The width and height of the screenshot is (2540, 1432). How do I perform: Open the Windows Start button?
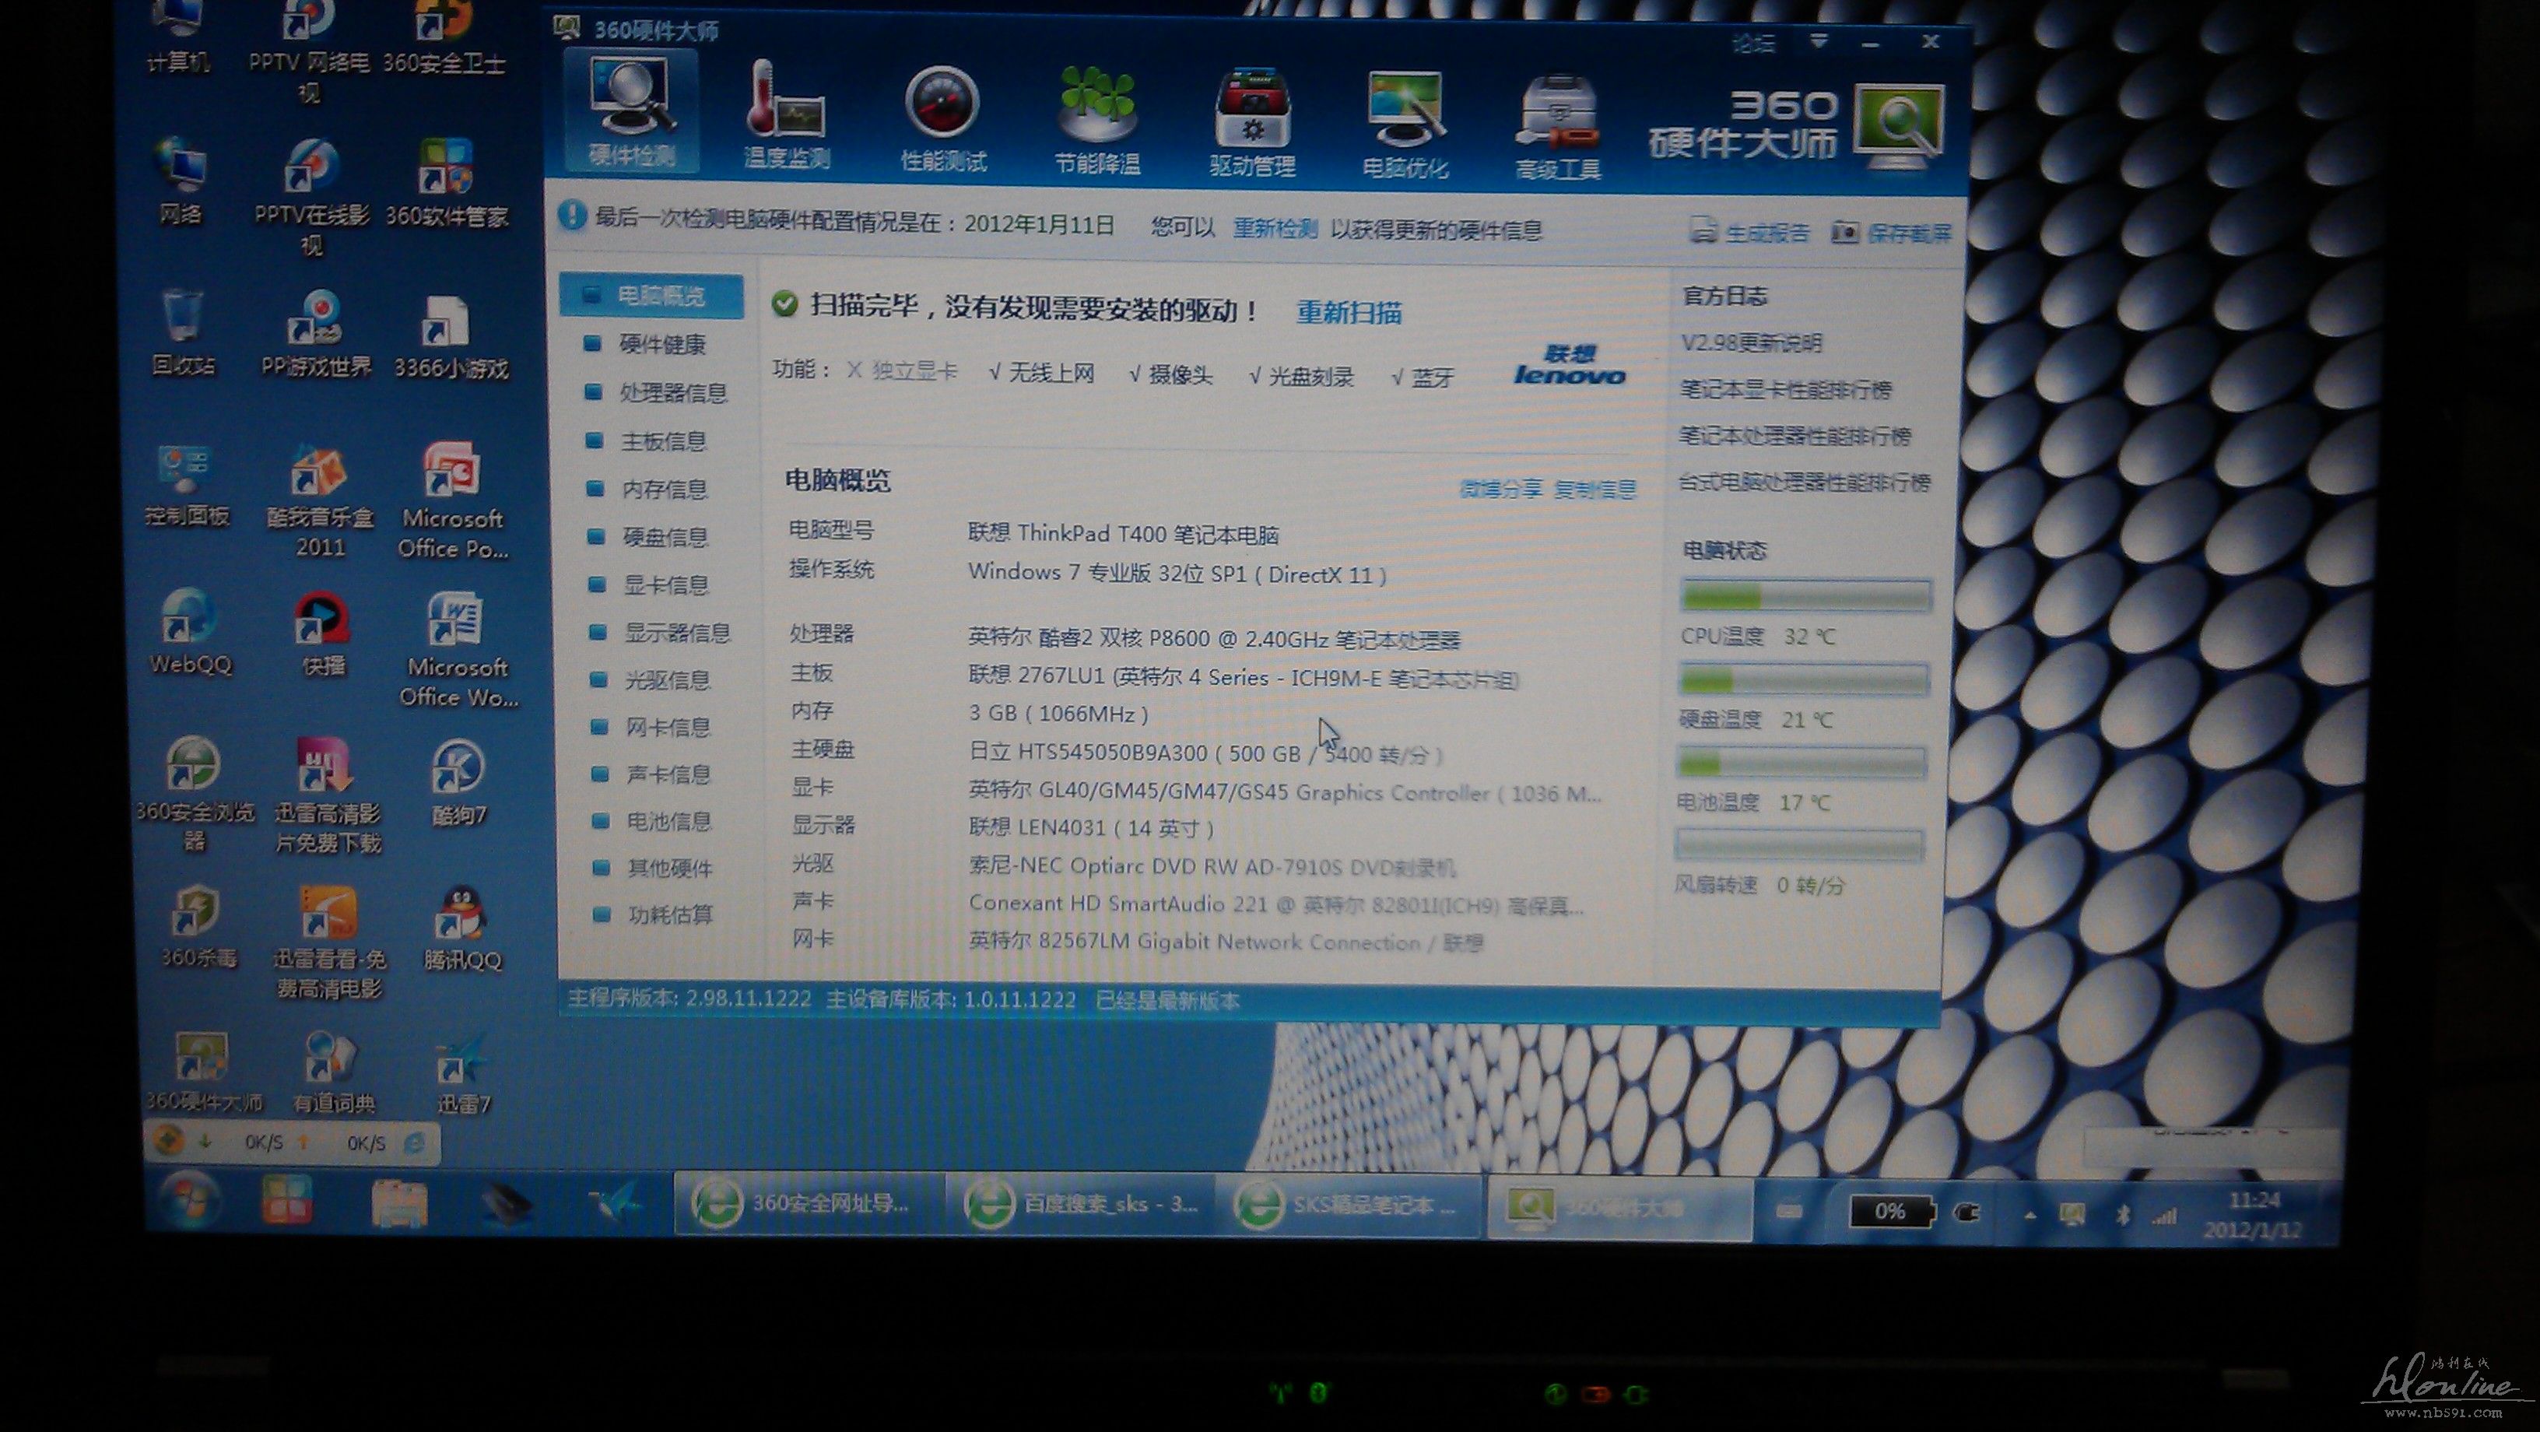(189, 1201)
